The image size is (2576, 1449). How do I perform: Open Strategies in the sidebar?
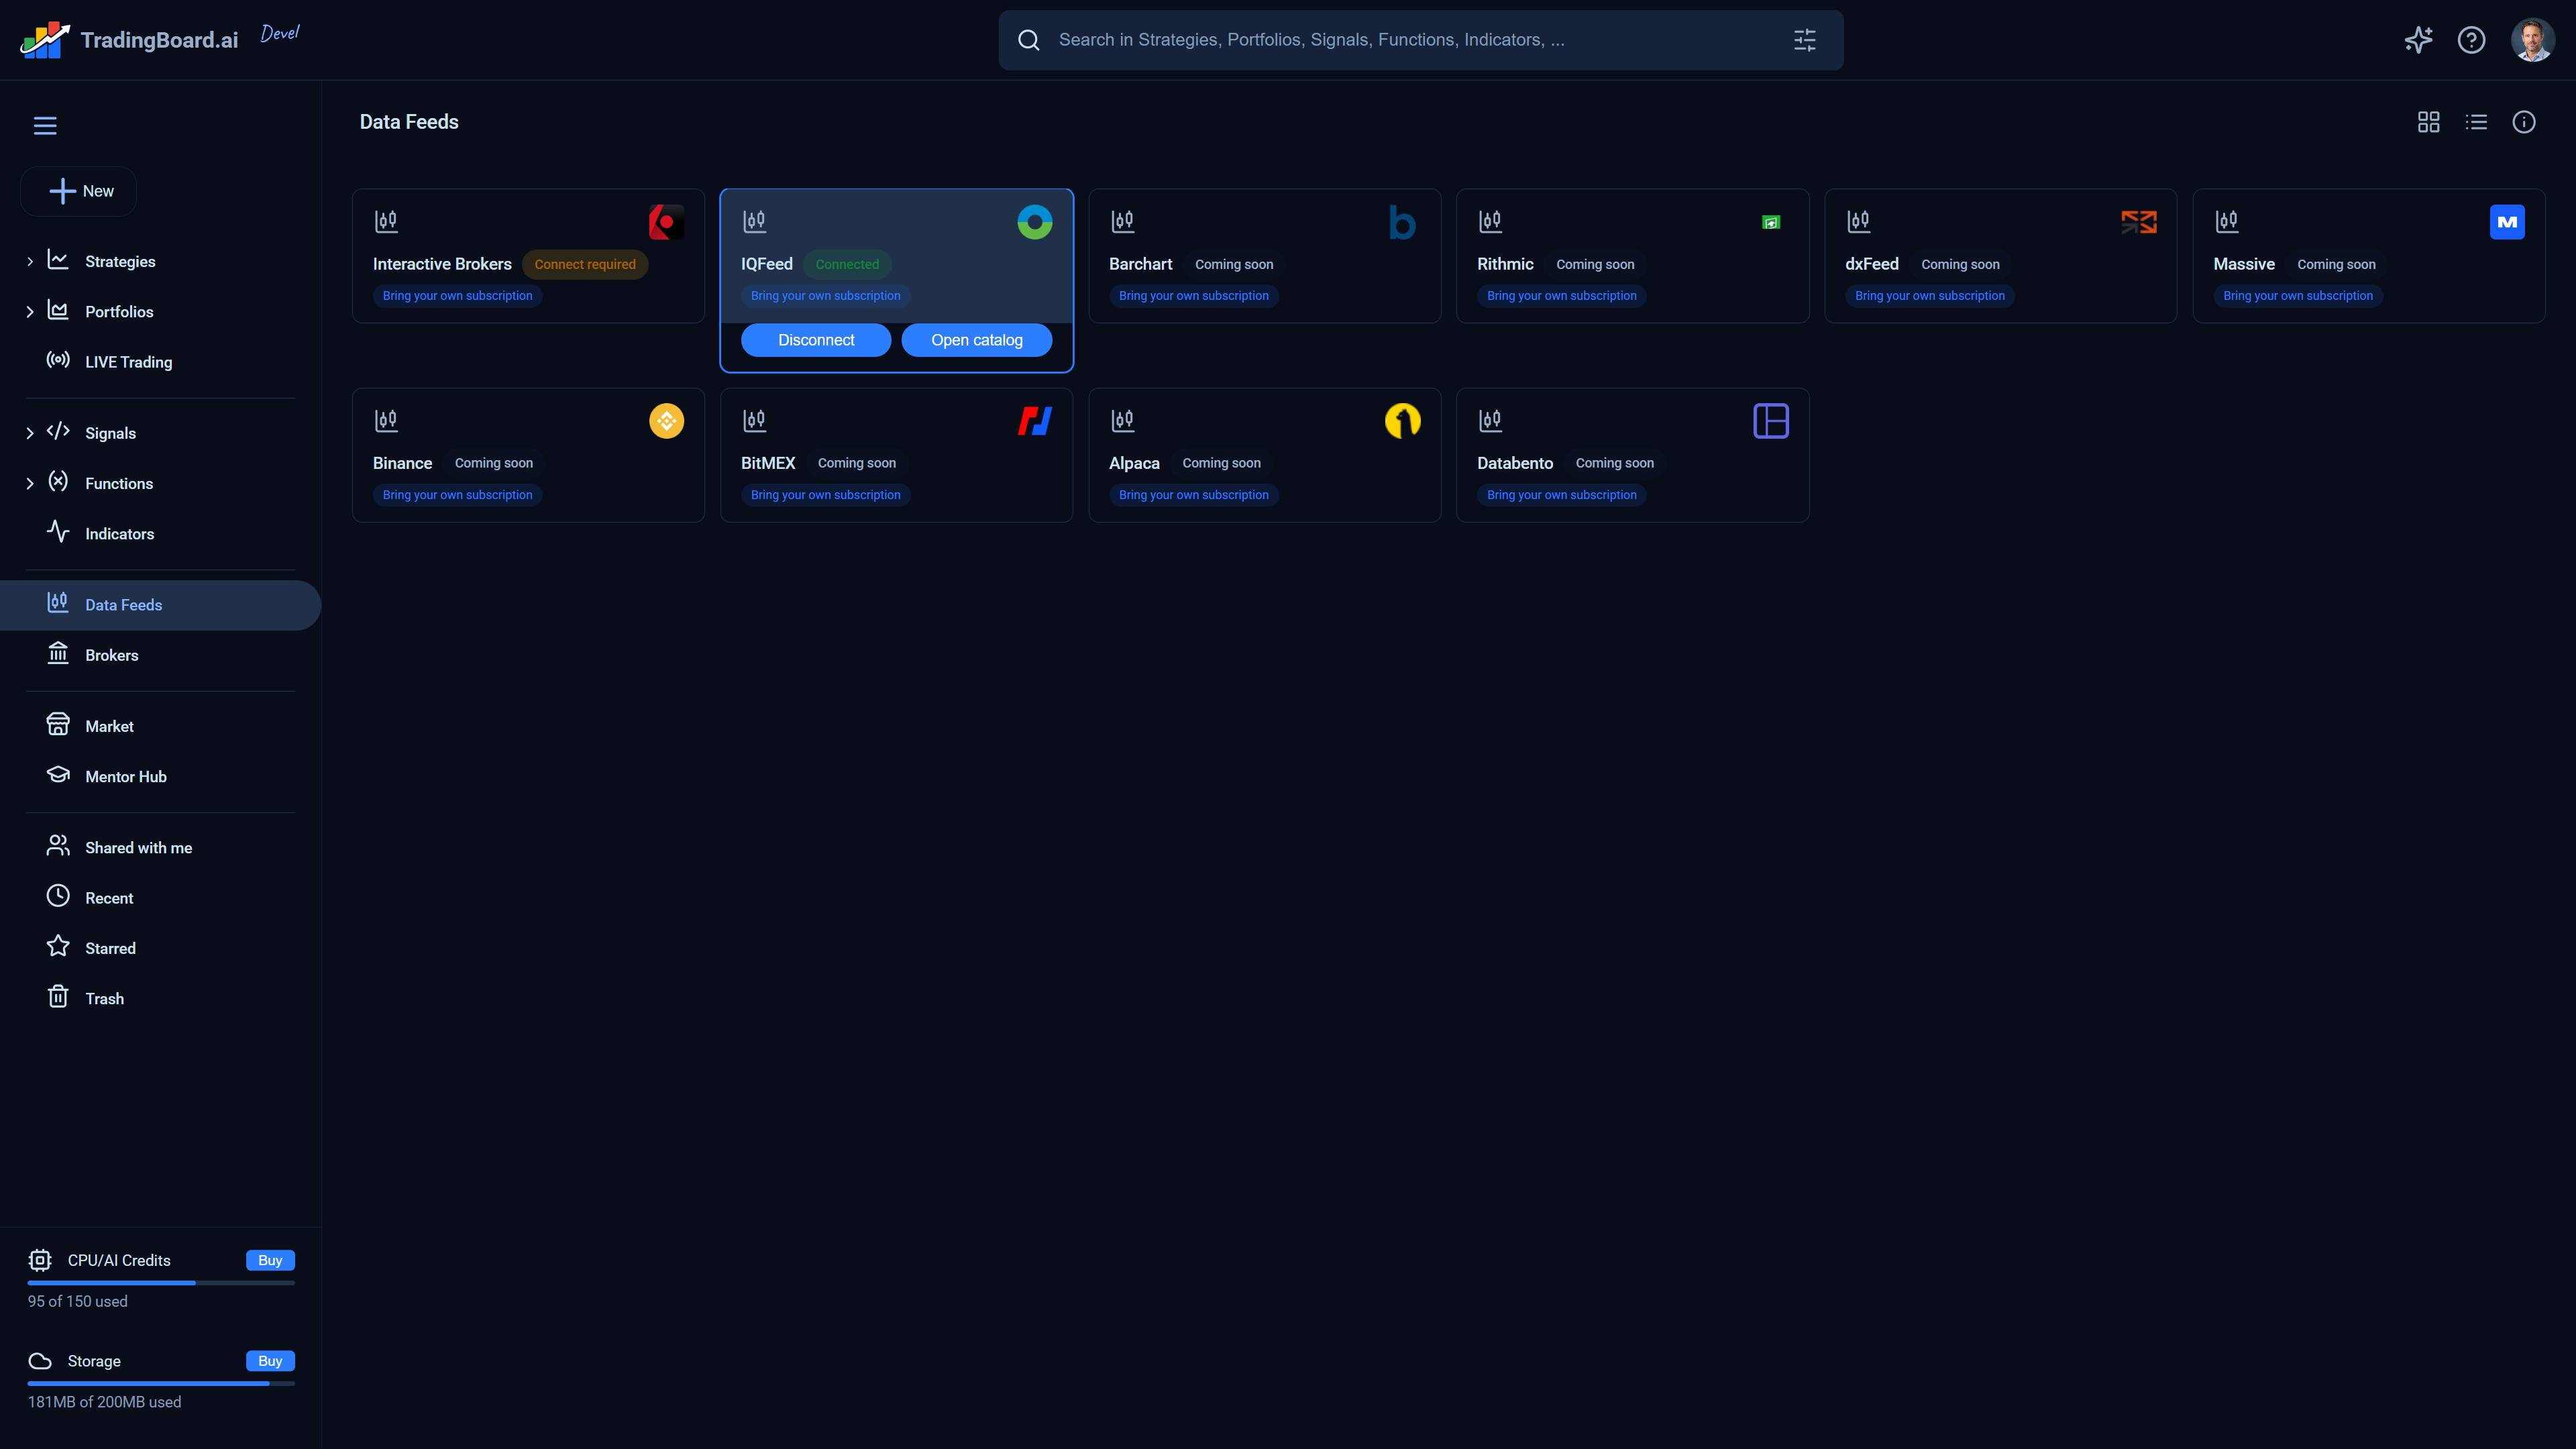(x=120, y=262)
